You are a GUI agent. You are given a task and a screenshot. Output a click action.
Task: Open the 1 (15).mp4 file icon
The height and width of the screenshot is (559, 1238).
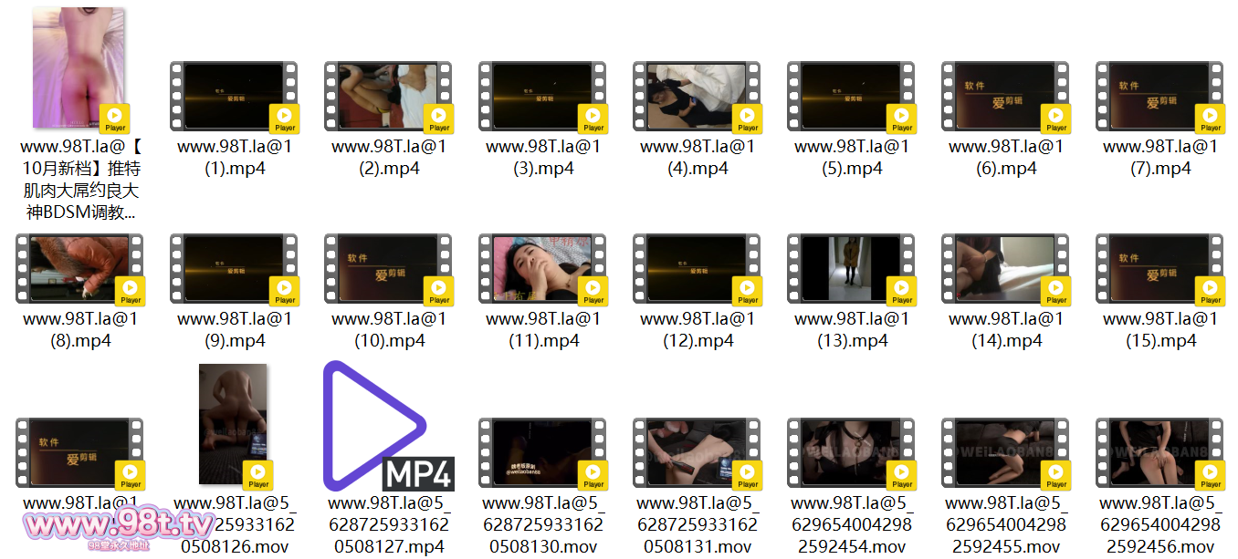coord(1159,268)
